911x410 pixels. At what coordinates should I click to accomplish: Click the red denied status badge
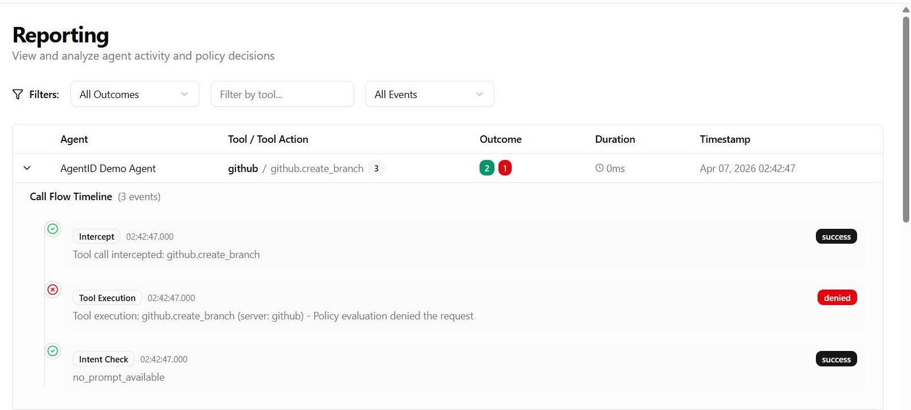coord(837,298)
